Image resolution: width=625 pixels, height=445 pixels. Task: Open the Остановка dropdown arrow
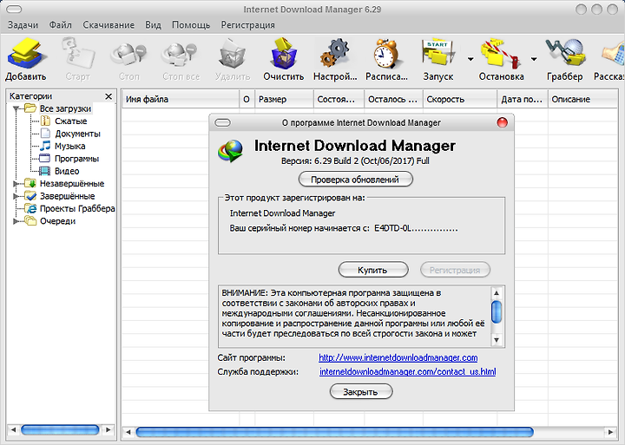pyautogui.click(x=534, y=59)
